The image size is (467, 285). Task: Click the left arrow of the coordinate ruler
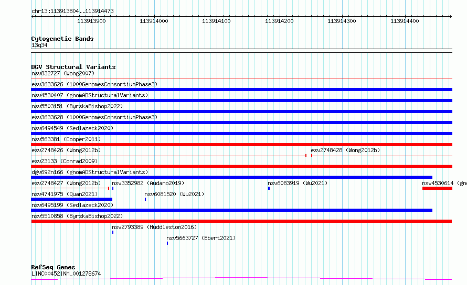(x=33, y=17)
